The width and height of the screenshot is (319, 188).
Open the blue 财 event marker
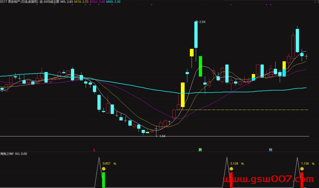pyautogui.click(x=271, y=150)
